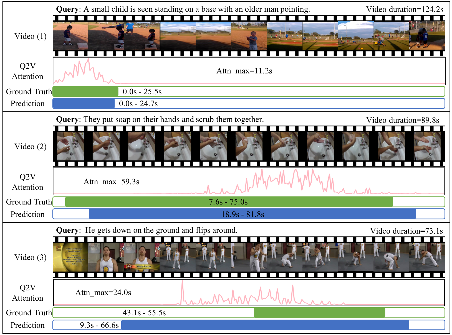Image resolution: width=452 pixels, height=335 pixels.
Task: Select the "Video duration=89.8s" text
Action: coord(403,120)
